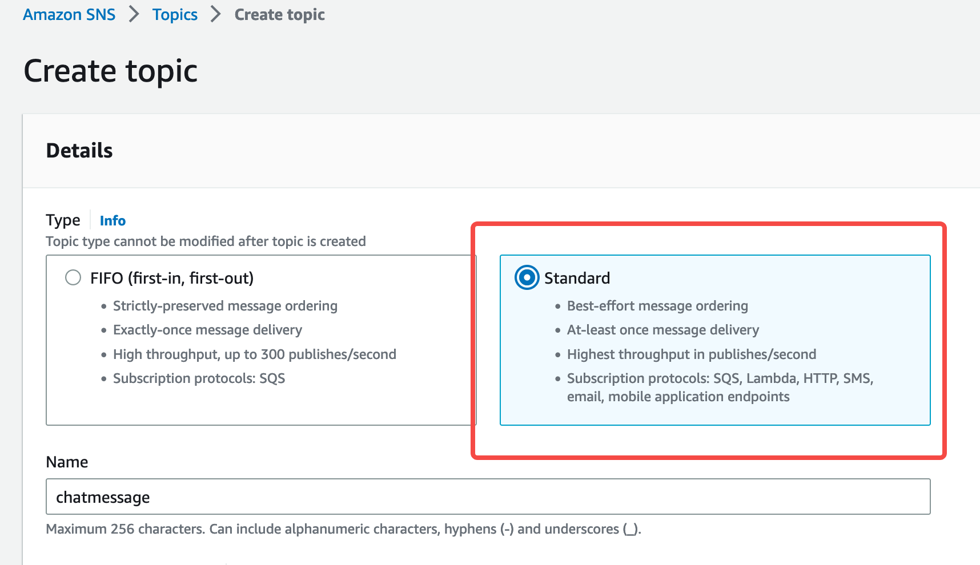980x565 pixels.
Task: Open the Amazon SNS breadcrumb link
Action: click(x=69, y=15)
